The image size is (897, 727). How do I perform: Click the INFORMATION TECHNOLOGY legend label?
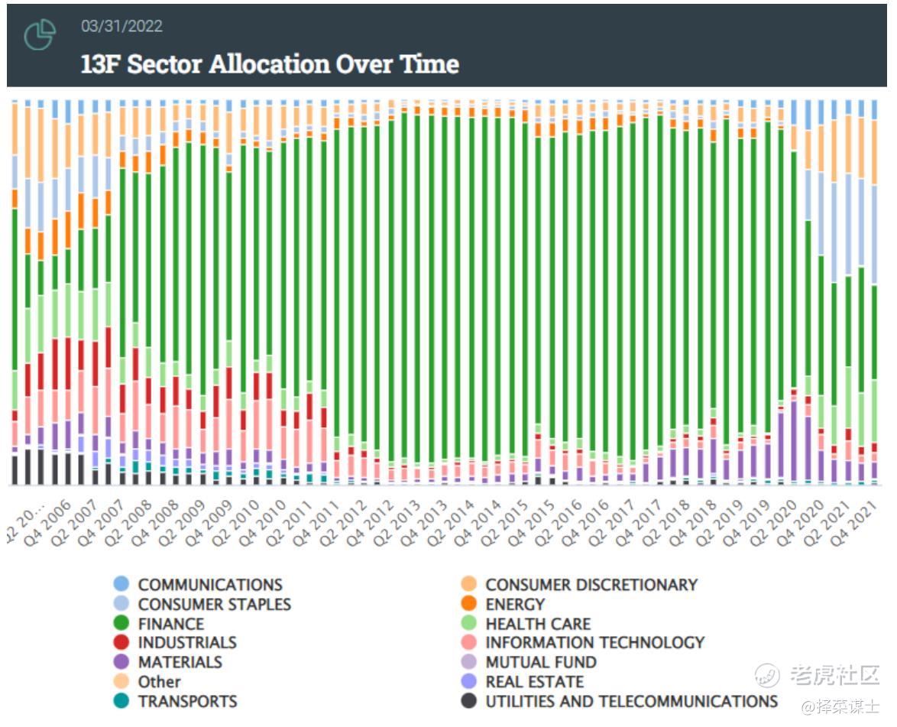(x=594, y=643)
